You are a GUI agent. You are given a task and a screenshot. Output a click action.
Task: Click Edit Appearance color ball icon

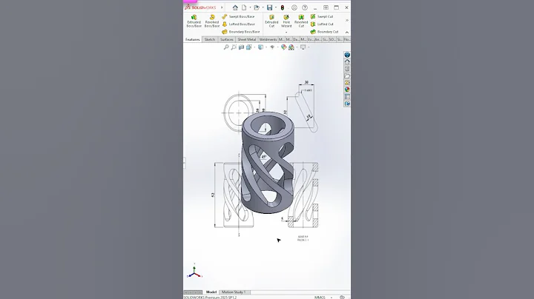(283, 47)
